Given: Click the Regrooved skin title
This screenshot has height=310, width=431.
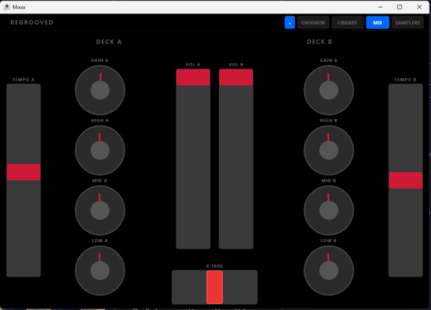Looking at the screenshot, I should [32, 22].
